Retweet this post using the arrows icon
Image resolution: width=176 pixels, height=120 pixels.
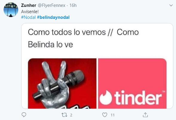click(x=65, y=115)
